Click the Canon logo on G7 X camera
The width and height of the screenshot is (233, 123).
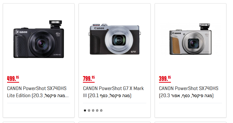(99, 28)
